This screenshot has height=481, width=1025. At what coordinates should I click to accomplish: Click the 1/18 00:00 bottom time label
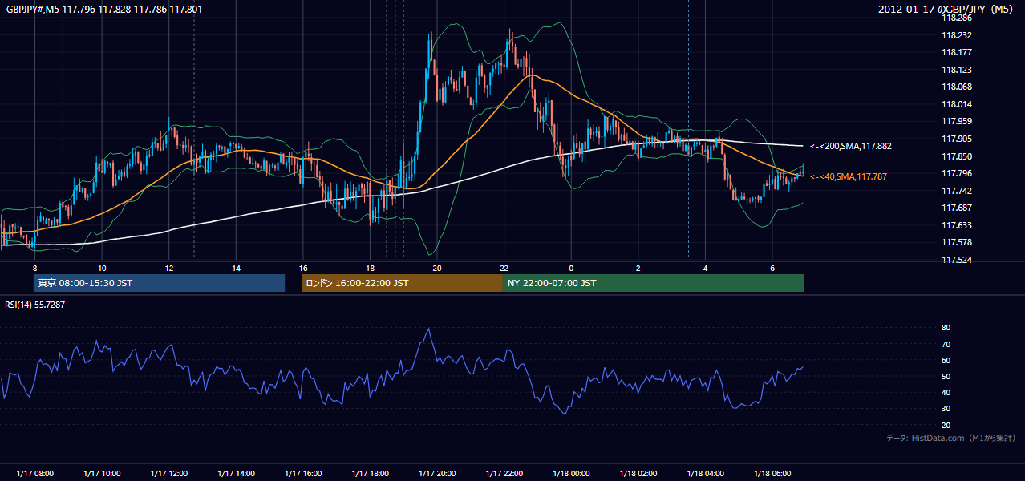571,474
